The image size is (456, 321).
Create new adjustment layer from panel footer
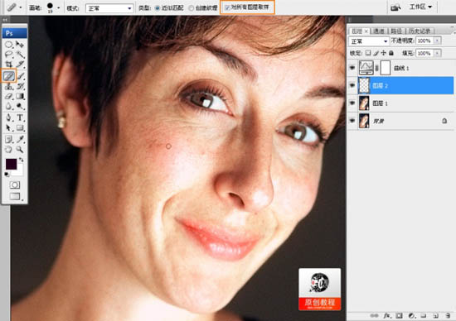411,315
